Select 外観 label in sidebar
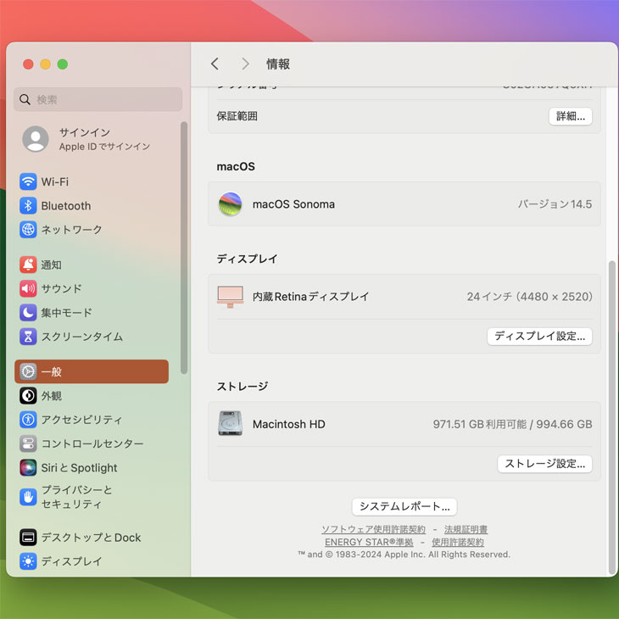This screenshot has height=619, width=619. [52, 395]
